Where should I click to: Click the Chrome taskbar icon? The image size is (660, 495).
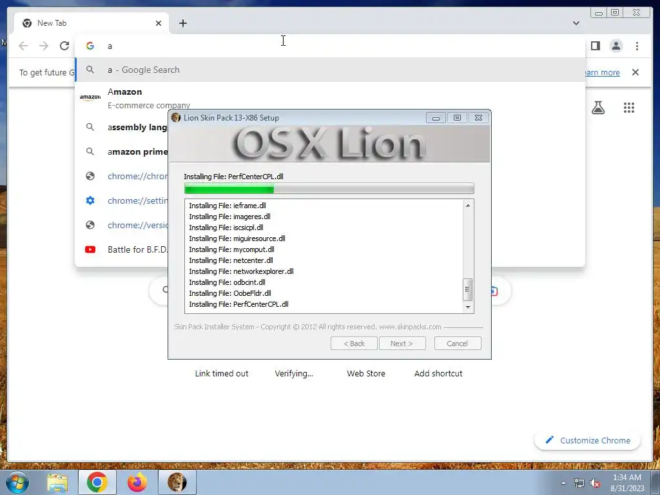[97, 482]
